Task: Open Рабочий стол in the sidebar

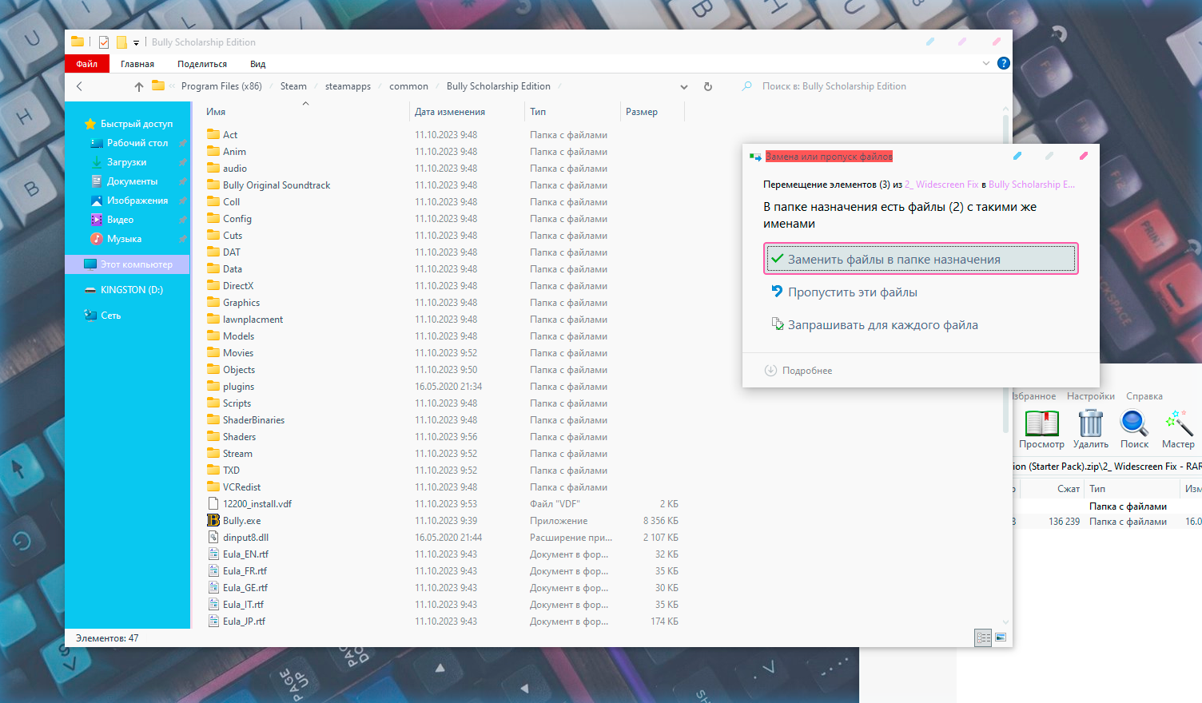Action: (x=137, y=143)
